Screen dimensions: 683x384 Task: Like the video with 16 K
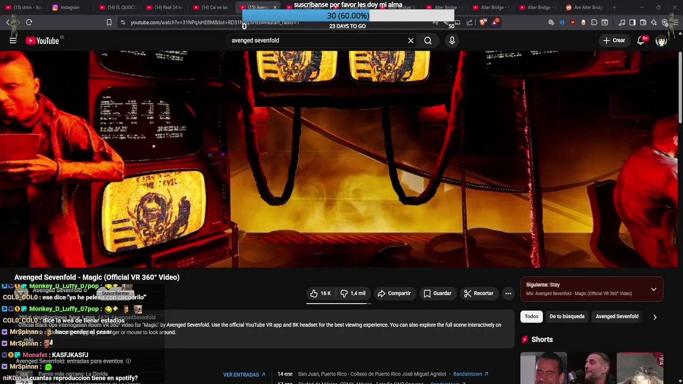coord(321,293)
